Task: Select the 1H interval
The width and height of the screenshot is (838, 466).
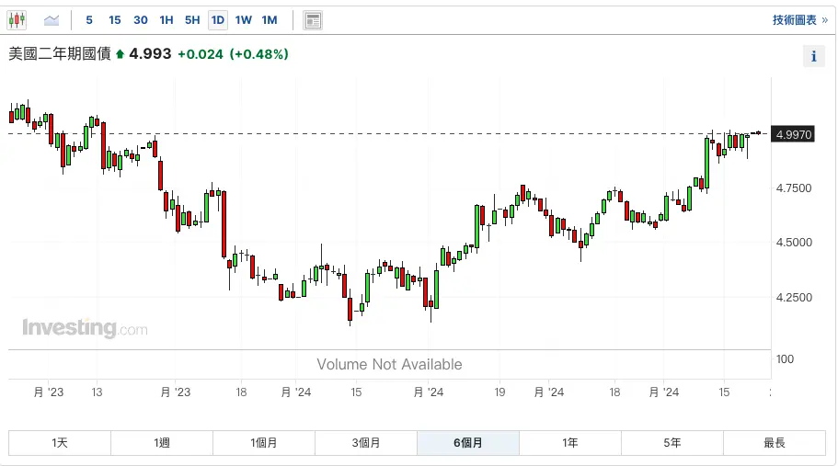Action: [x=166, y=20]
